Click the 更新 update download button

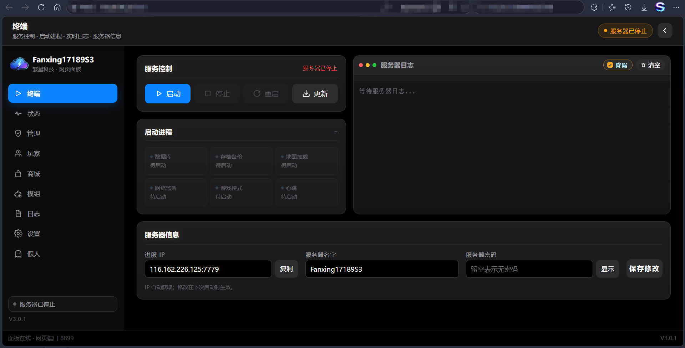tap(315, 93)
